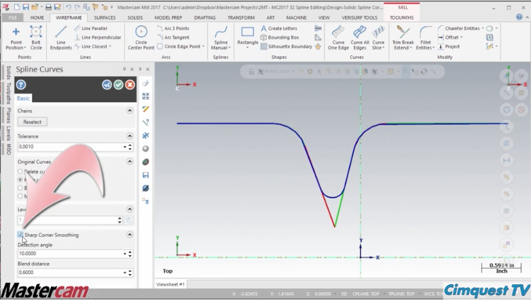The width and height of the screenshot is (531, 300).
Task: Activate the Line Endpoints tool
Action: [x=61, y=38]
